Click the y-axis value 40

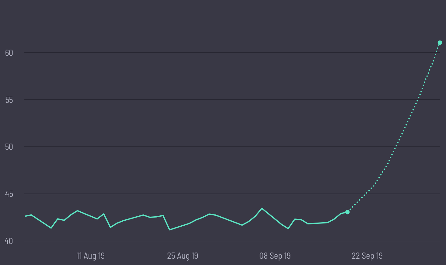point(9,241)
